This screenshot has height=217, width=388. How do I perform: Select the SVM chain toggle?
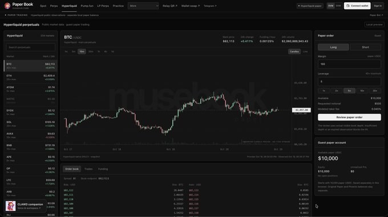(338, 6)
